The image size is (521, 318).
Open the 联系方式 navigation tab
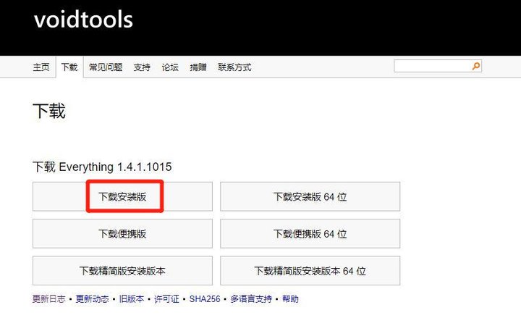[x=234, y=67]
